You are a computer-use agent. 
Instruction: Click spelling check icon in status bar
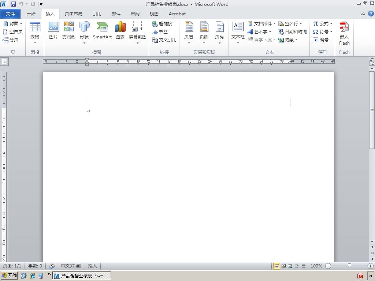(x=52, y=266)
